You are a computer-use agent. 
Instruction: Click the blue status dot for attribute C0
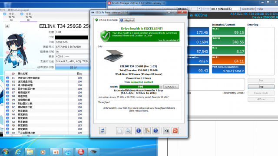coord(8,133)
